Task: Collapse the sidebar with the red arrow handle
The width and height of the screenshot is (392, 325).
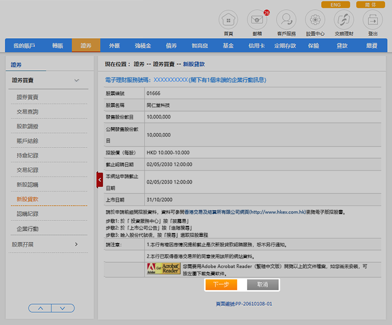Action: (99, 180)
